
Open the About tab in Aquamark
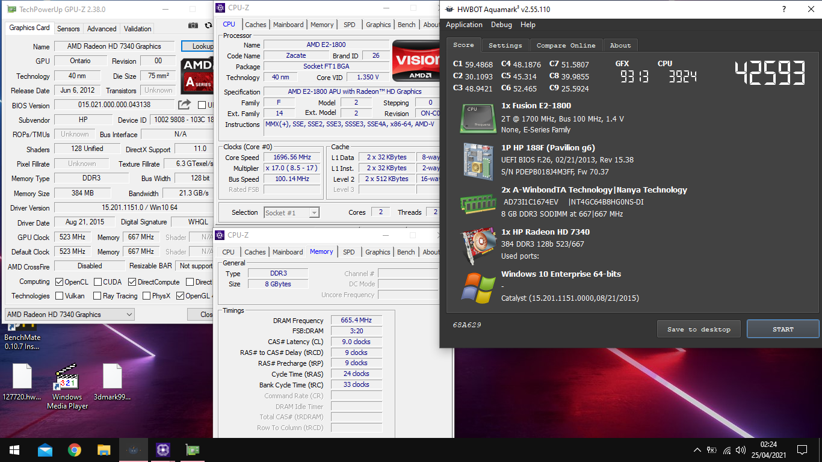click(620, 45)
